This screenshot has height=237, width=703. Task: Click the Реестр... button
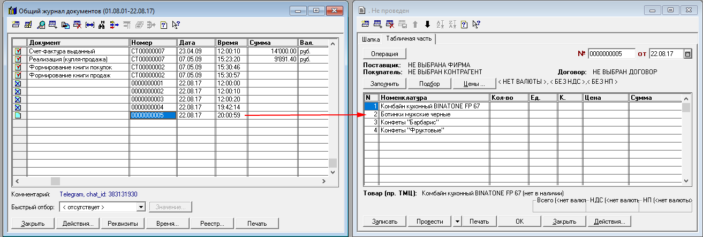coord(213,223)
